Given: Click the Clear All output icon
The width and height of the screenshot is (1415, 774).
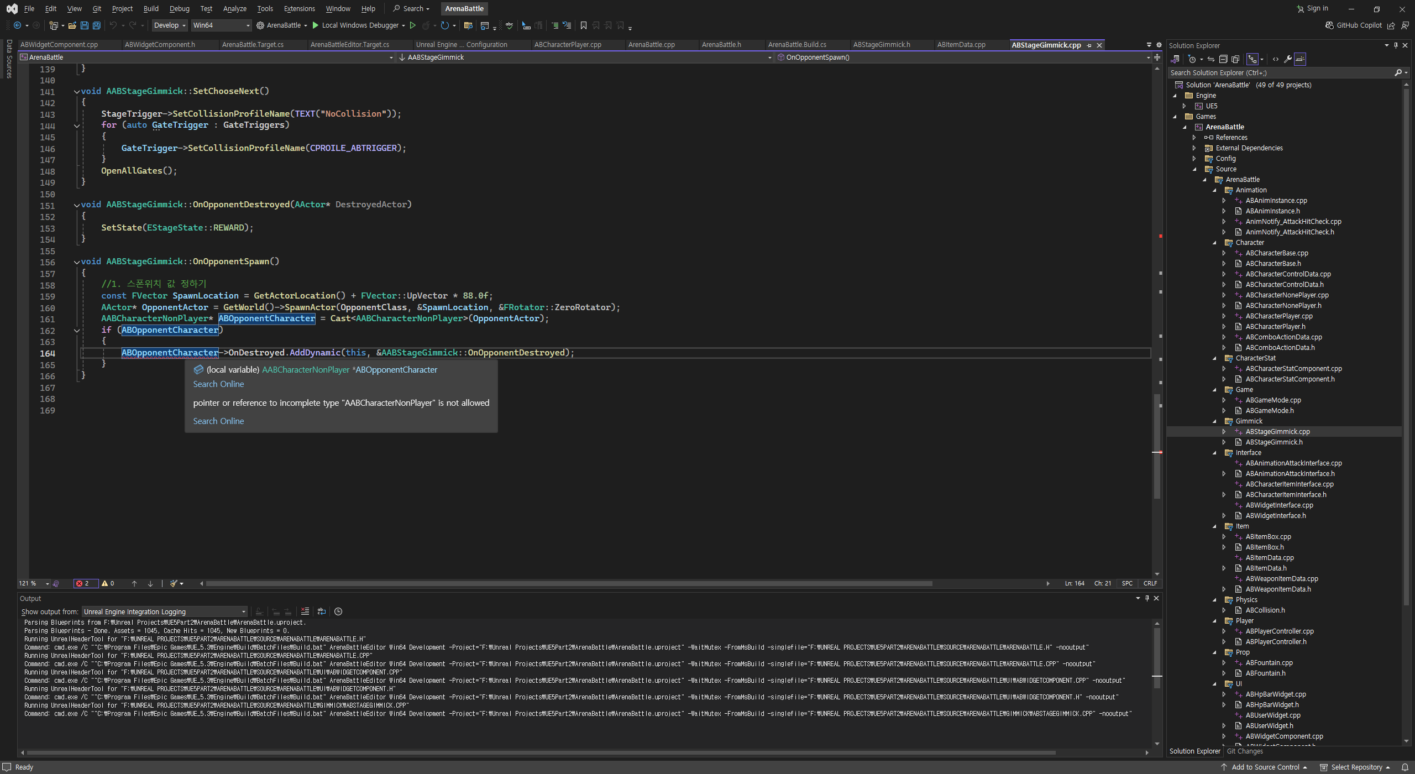Looking at the screenshot, I should [305, 611].
